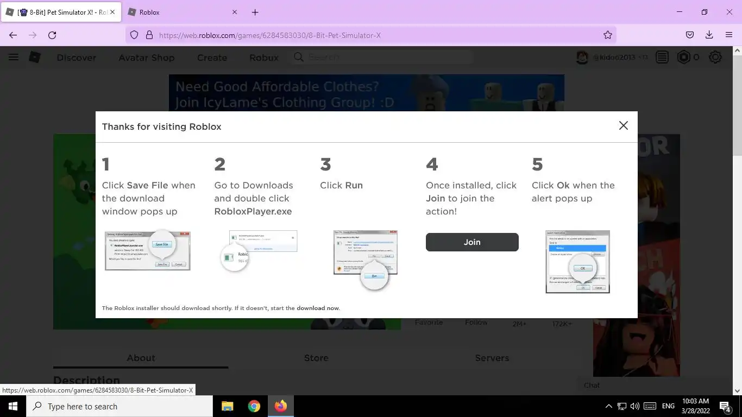Click the Roblox search field
The width and height of the screenshot is (742, 417).
click(x=382, y=57)
